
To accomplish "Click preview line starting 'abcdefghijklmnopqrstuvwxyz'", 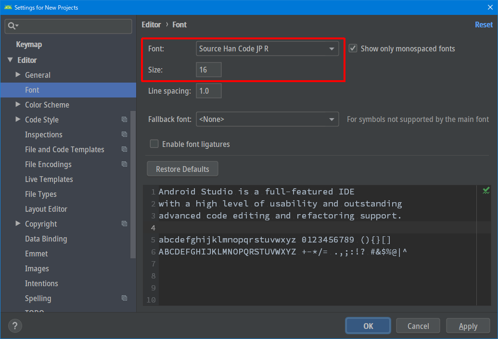I will point(275,240).
